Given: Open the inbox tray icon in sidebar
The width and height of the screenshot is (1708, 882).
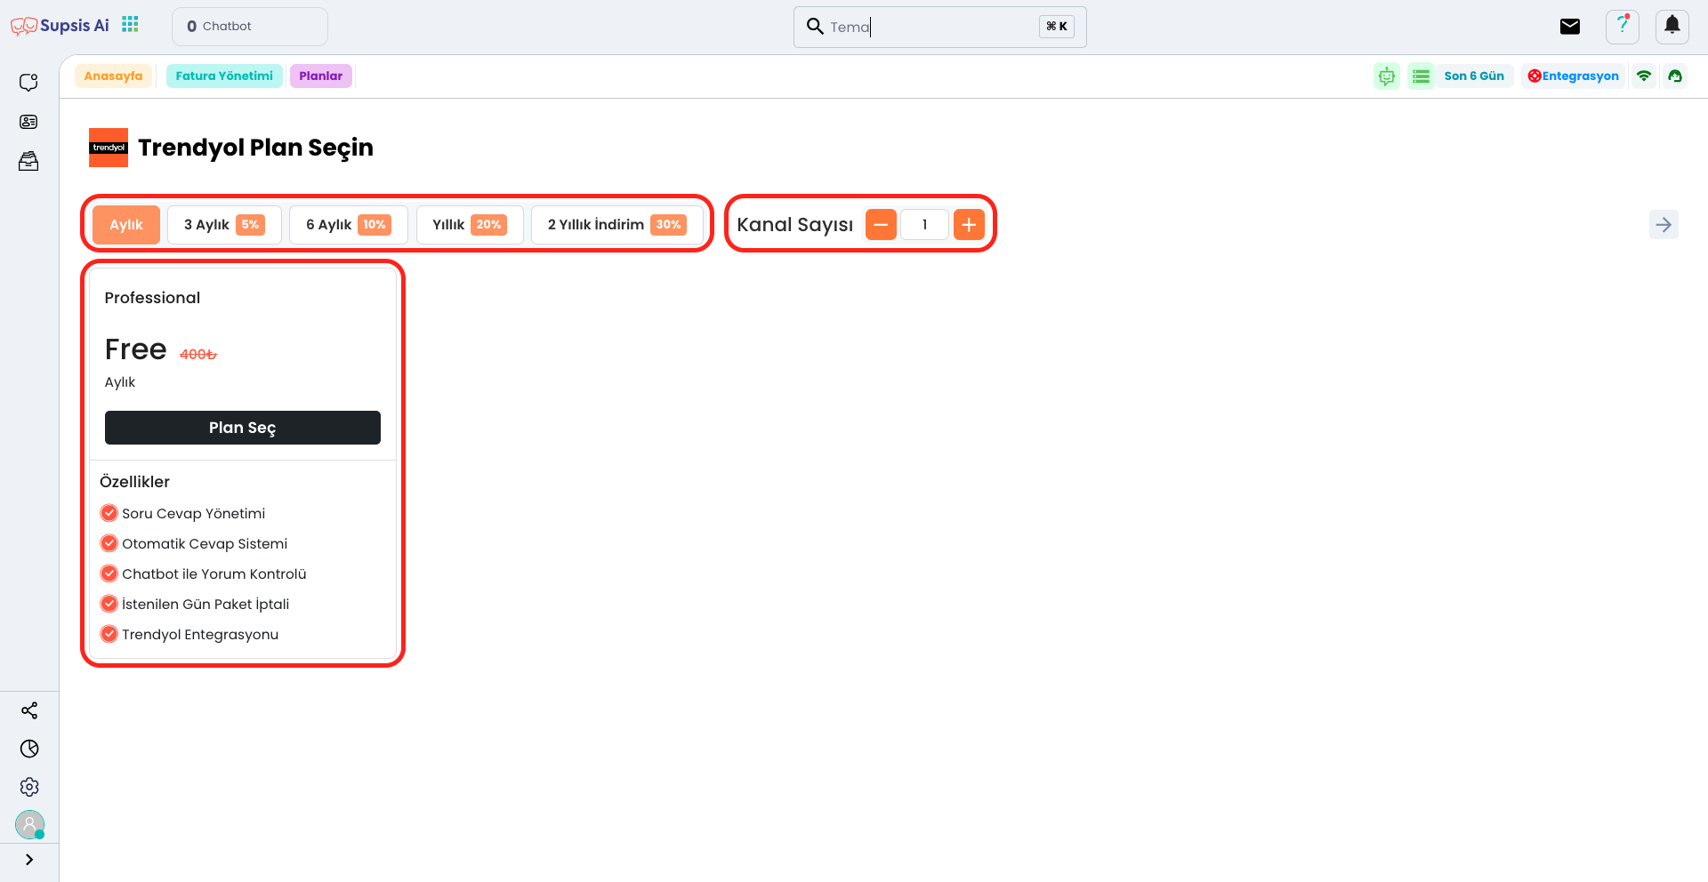Looking at the screenshot, I should pos(28,161).
